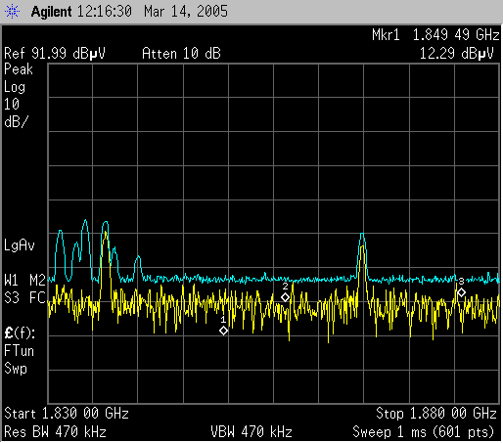Click the W1 M2 trace status

(24, 280)
